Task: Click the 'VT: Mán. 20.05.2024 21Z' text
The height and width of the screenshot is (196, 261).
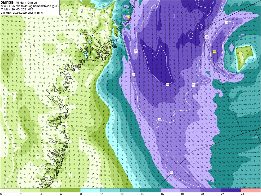Action: click(17, 12)
